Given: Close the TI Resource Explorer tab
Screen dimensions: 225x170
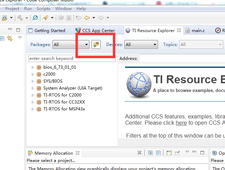Looking at the screenshot, I should (x=179, y=30).
